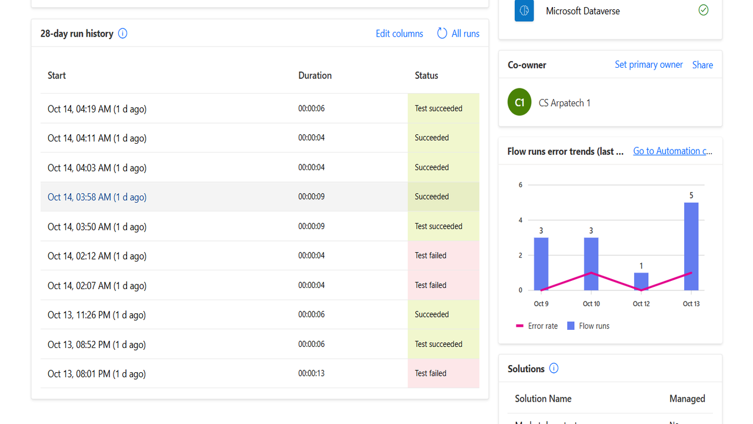This screenshot has width=753, height=424.
Task: Open the Oct 14, 02:07 AM run
Action: pos(97,286)
